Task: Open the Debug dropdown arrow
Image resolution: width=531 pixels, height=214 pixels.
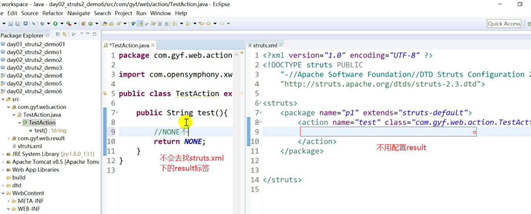Action: click(48, 24)
